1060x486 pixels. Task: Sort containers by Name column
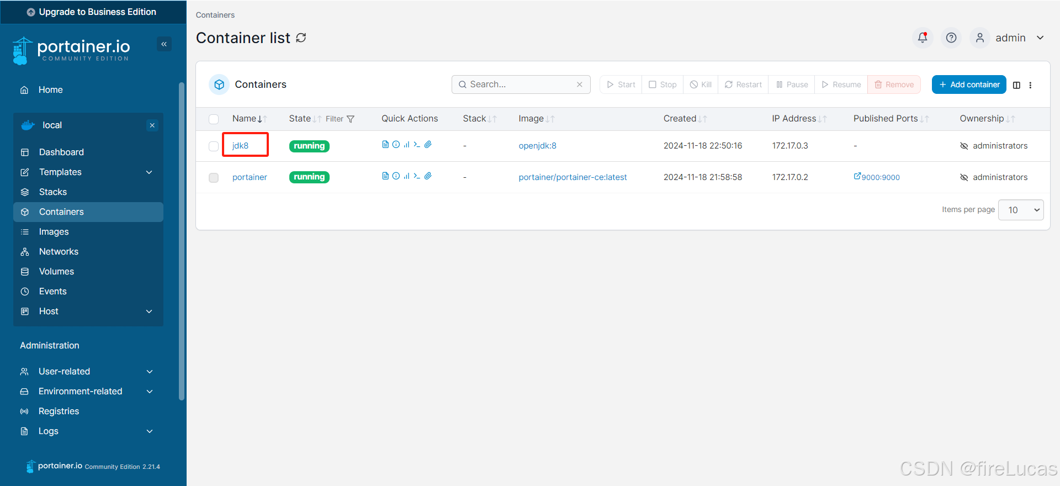[x=250, y=119]
